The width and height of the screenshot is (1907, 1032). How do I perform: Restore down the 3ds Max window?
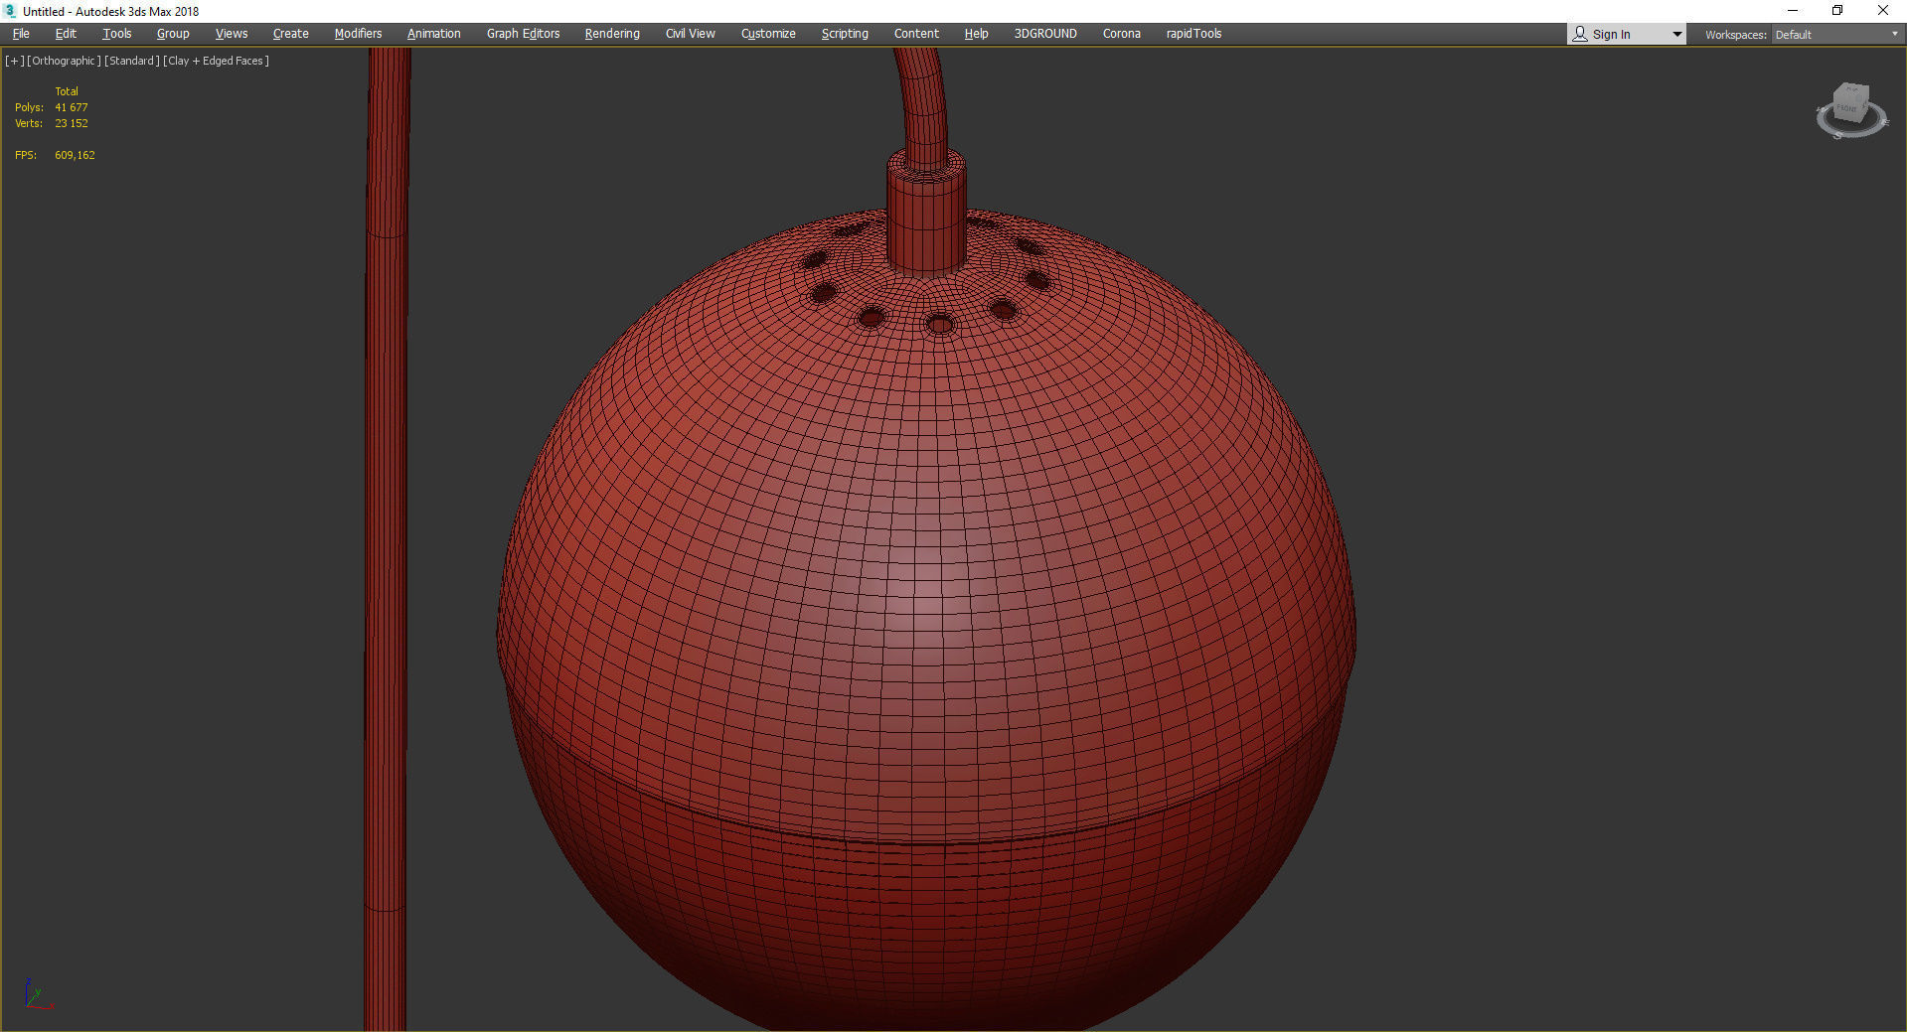1837,11
